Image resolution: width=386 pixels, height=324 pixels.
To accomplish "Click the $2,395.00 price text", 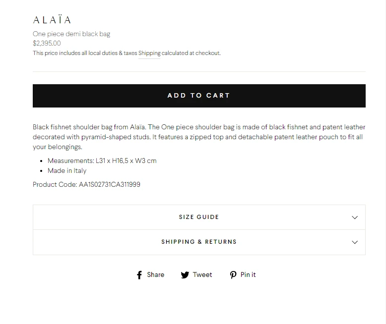I will 47,43.
